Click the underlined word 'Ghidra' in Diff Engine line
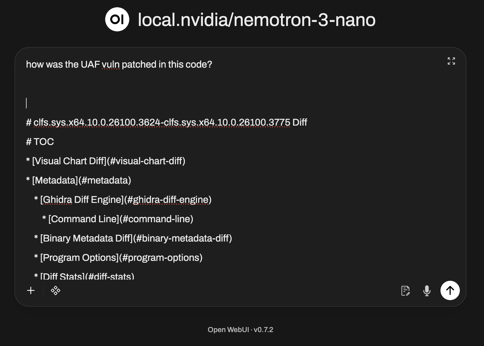This screenshot has height=346, width=484. point(56,200)
